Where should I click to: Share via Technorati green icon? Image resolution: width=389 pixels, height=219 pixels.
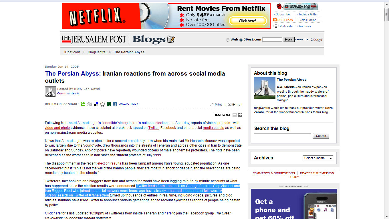pos(83,104)
